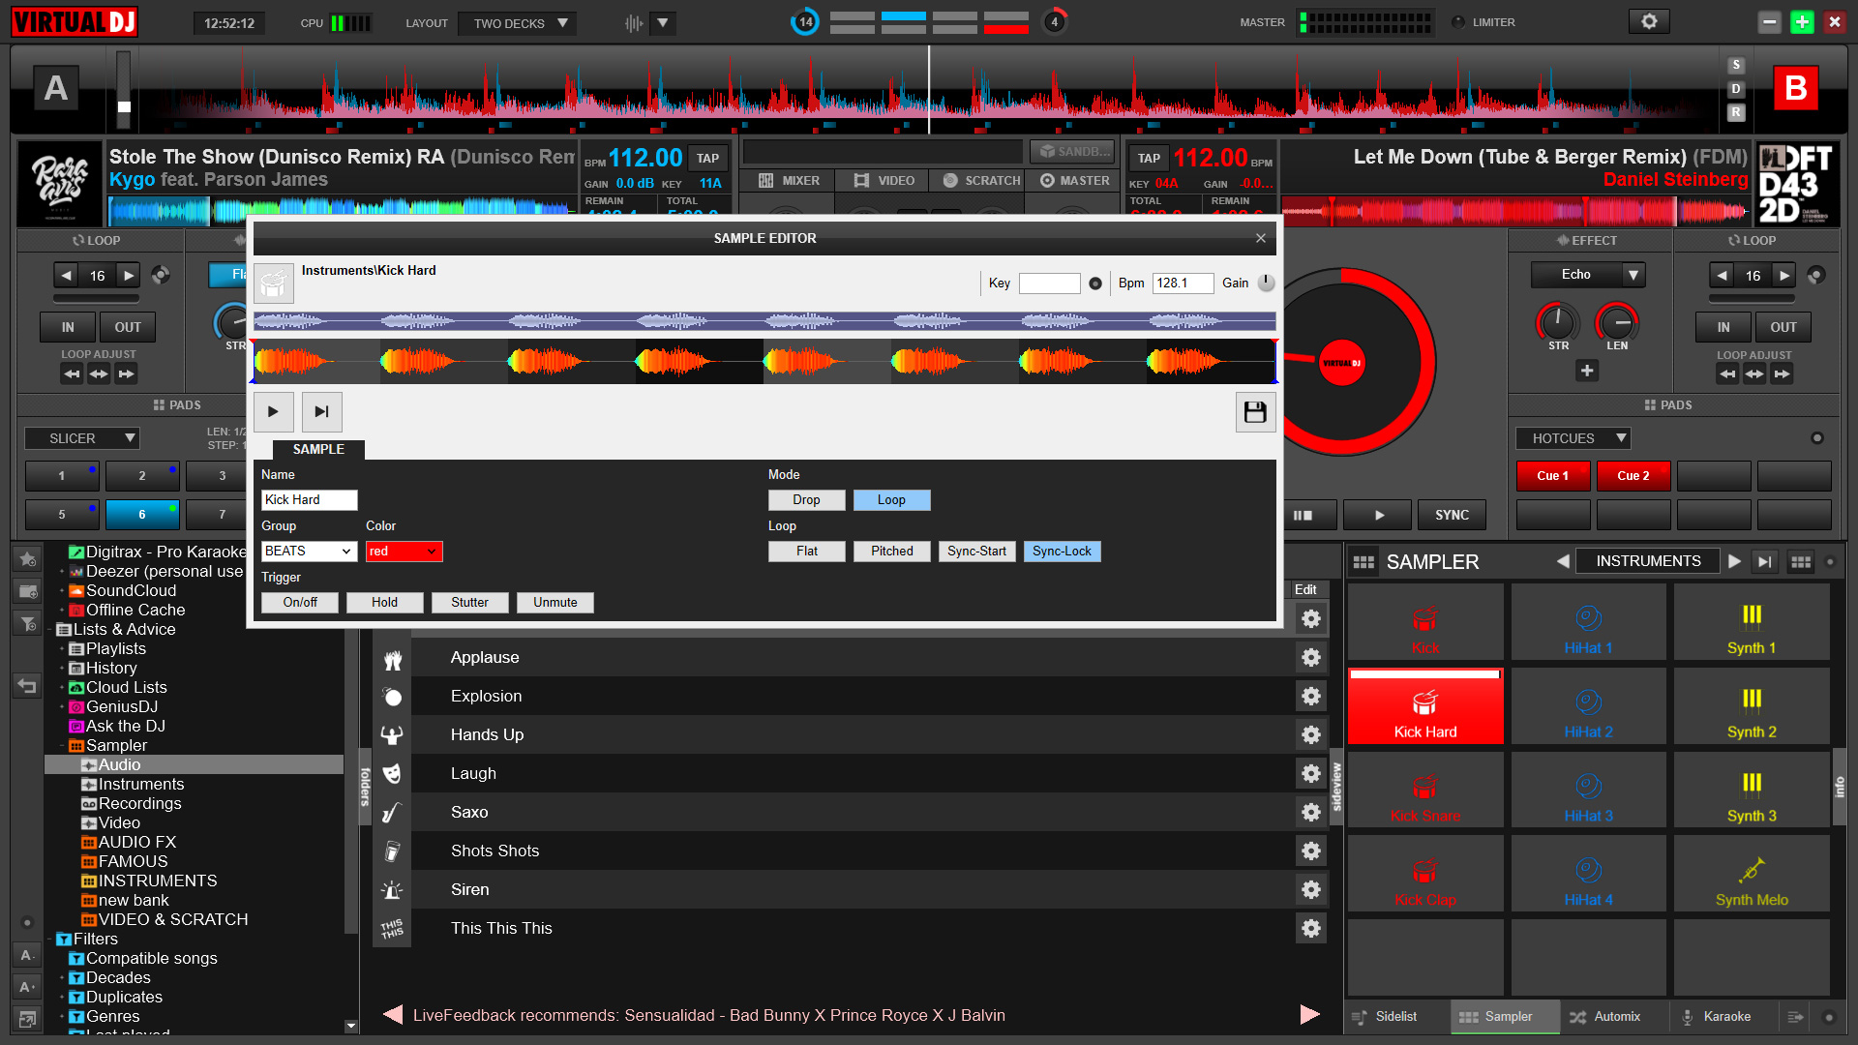
Task: Click the filter funnel icon in sidebar
Action: [27, 623]
